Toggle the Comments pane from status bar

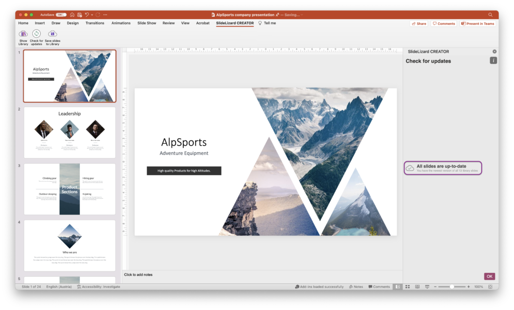click(379, 287)
